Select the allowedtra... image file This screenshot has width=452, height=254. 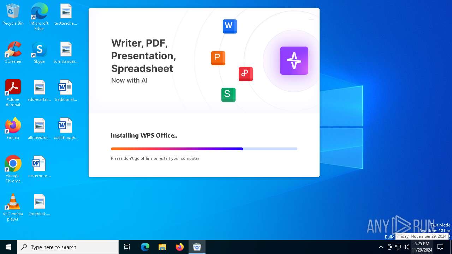pyautogui.click(x=39, y=129)
